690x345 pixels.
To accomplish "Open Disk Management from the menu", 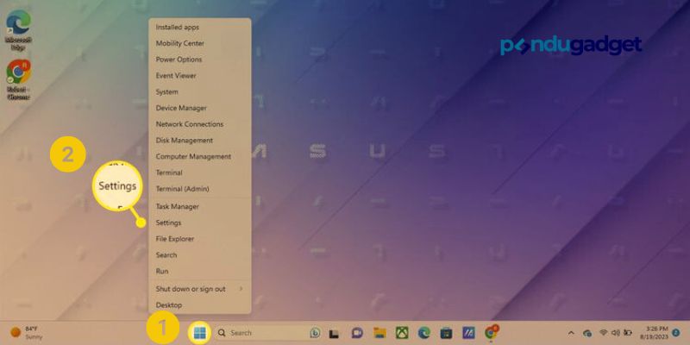I will point(200,141).
